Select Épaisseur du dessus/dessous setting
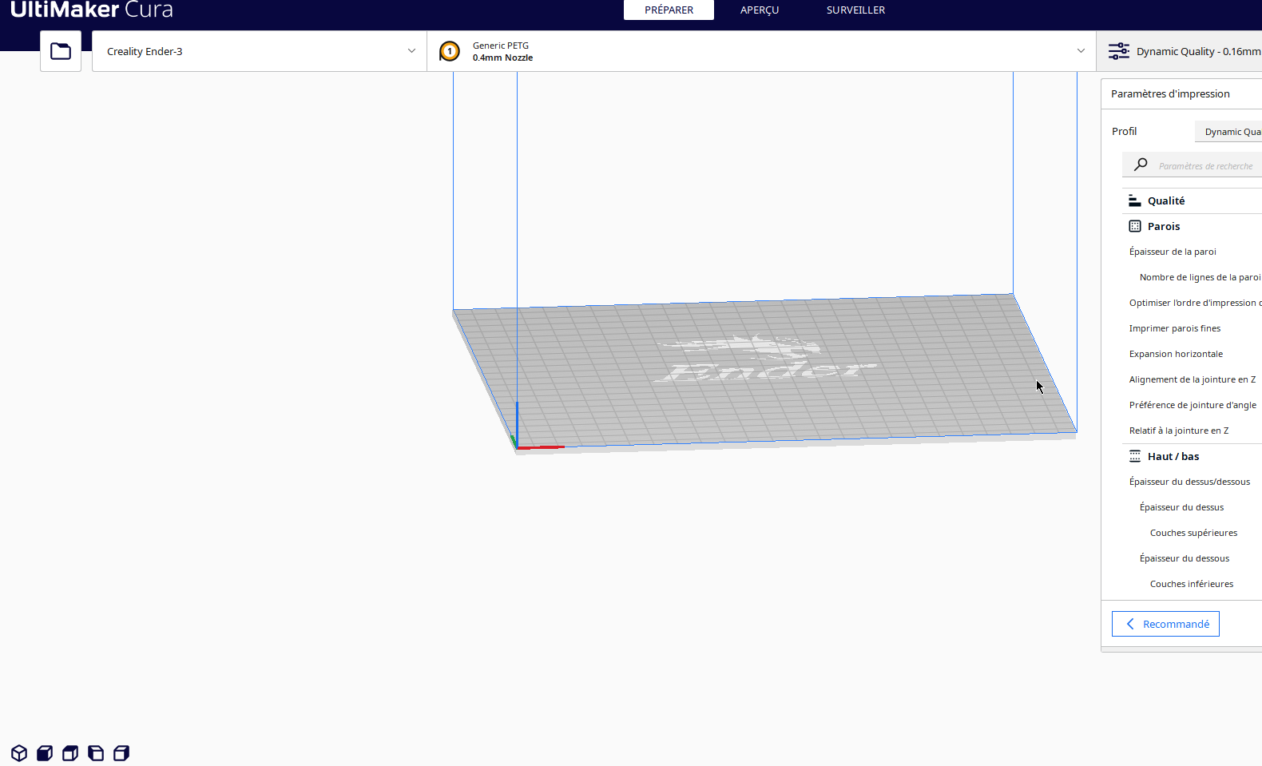1262x766 pixels. pos(1189,482)
